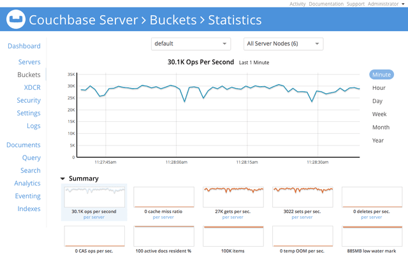Select Buckets in the sidebar
Viewport: 408px width, 255px height.
coord(29,75)
